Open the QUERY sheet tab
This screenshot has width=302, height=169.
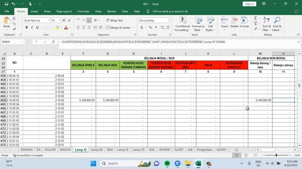click(221, 150)
